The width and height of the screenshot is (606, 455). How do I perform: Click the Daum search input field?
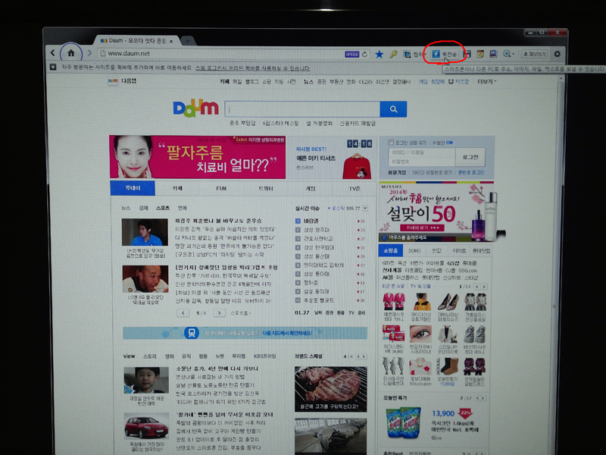point(302,109)
